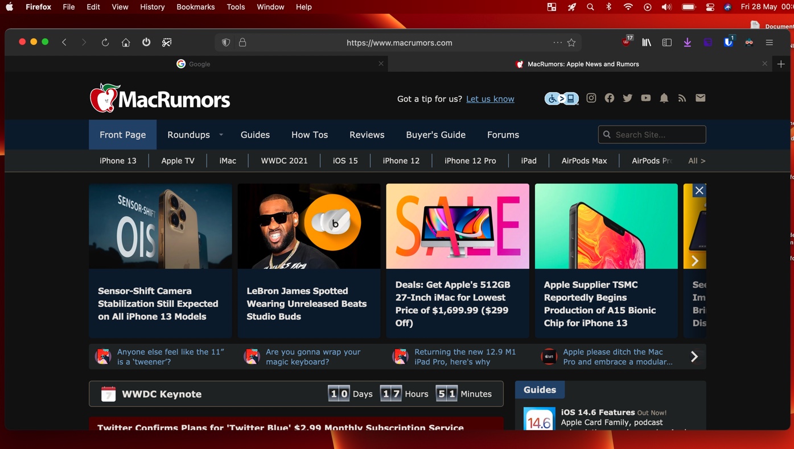This screenshot has height=449, width=794.
Task: Click the Search Site input field
Action: [652, 135]
